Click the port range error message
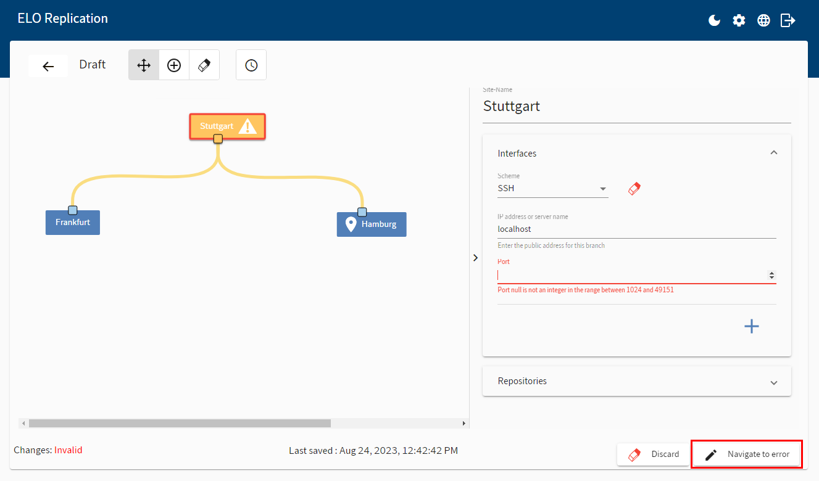 [586, 290]
